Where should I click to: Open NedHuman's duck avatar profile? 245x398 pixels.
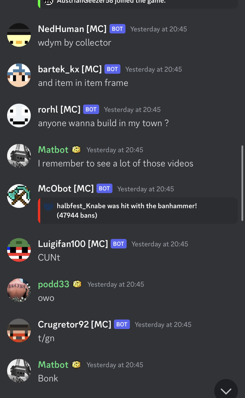pyautogui.click(x=19, y=35)
